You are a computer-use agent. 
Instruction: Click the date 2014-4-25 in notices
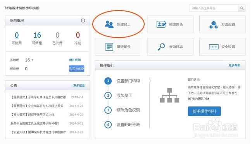tap(76, 106)
